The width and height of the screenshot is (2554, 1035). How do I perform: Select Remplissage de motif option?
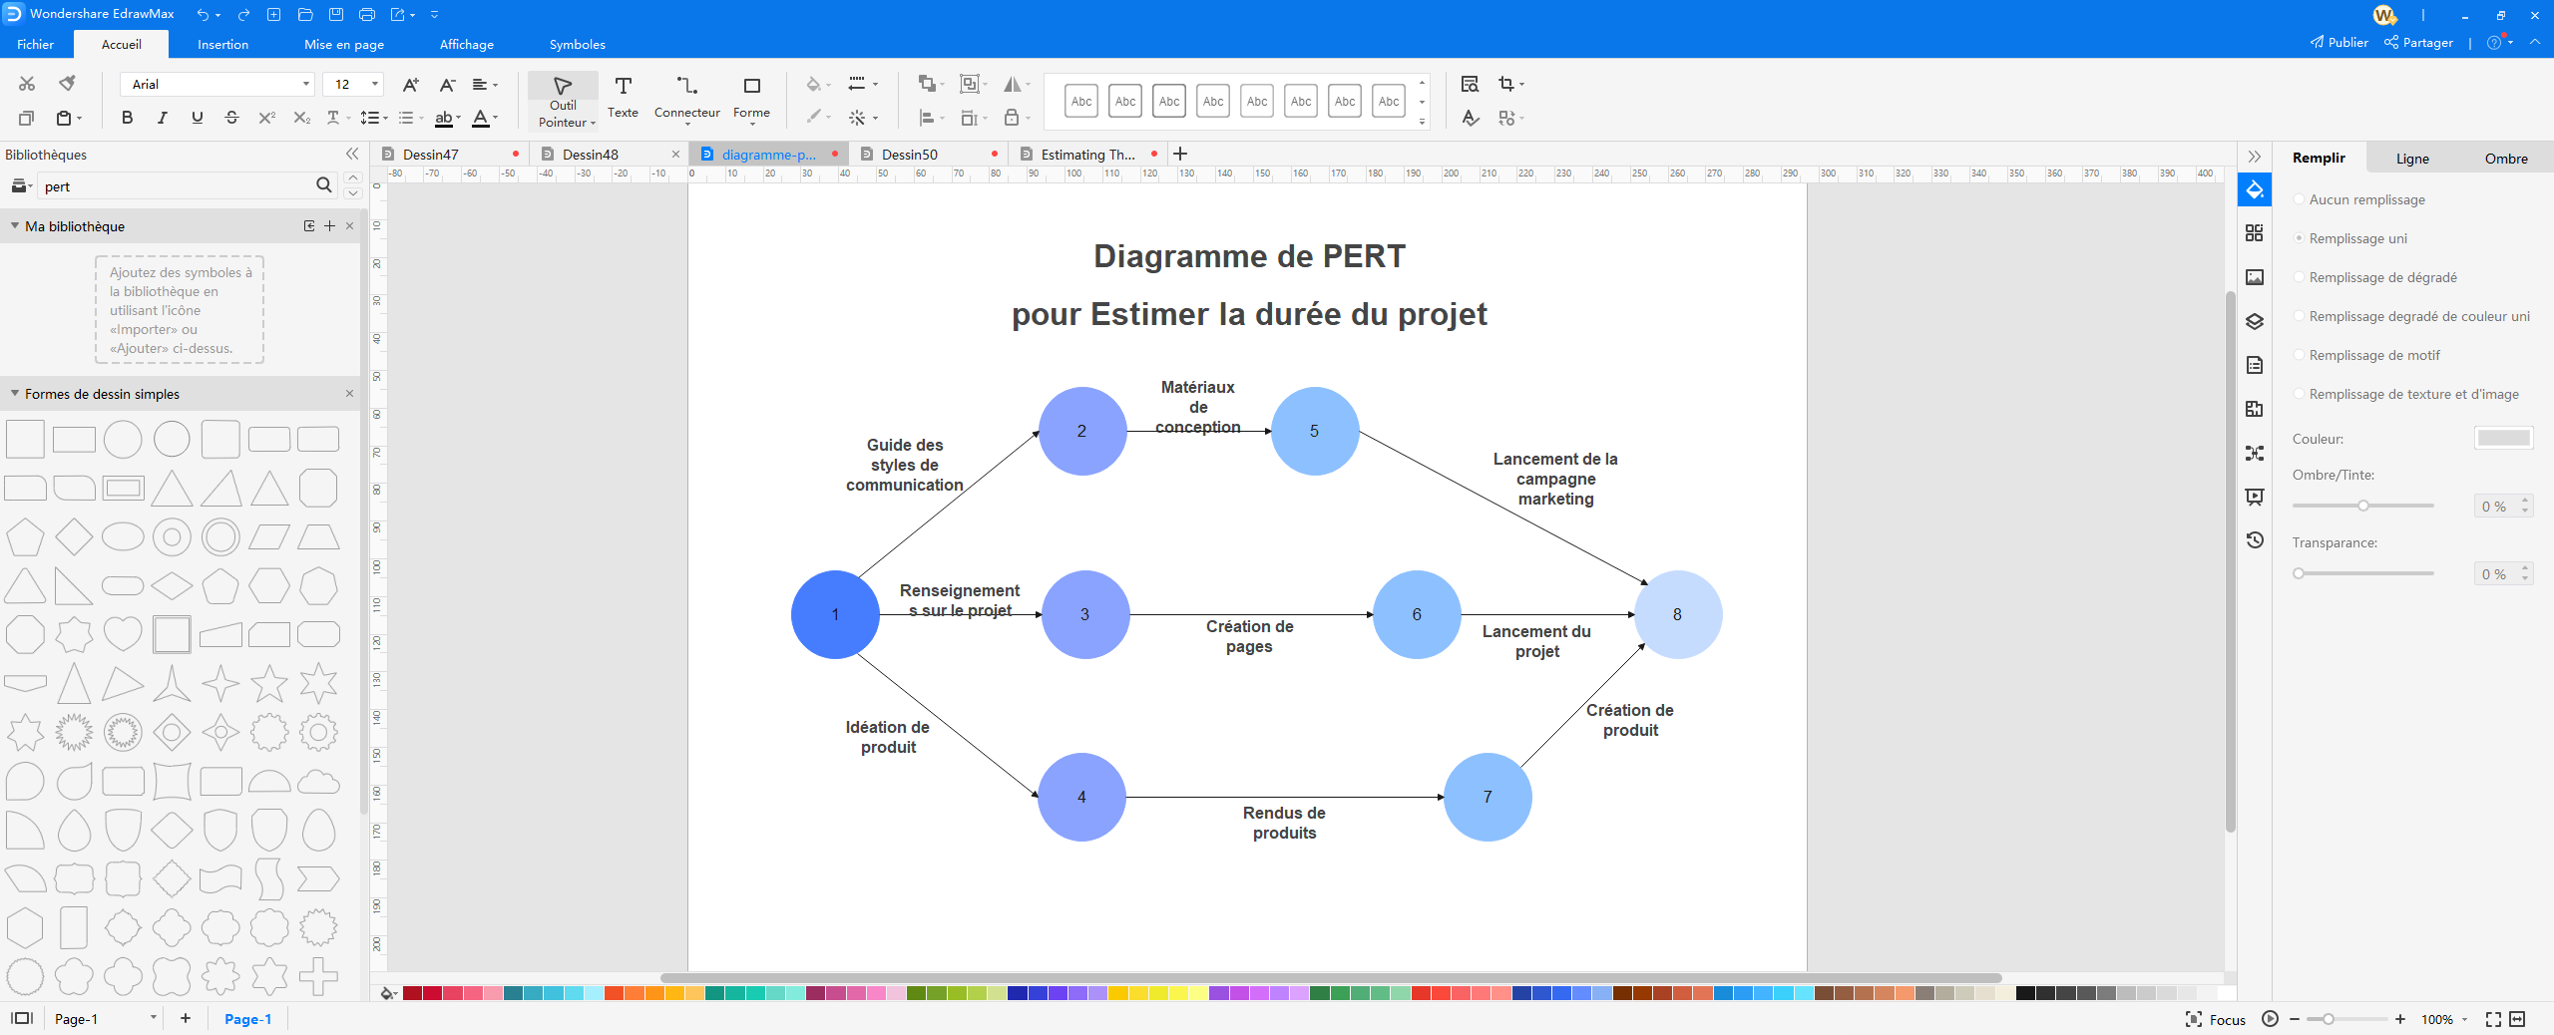[x=2367, y=355]
